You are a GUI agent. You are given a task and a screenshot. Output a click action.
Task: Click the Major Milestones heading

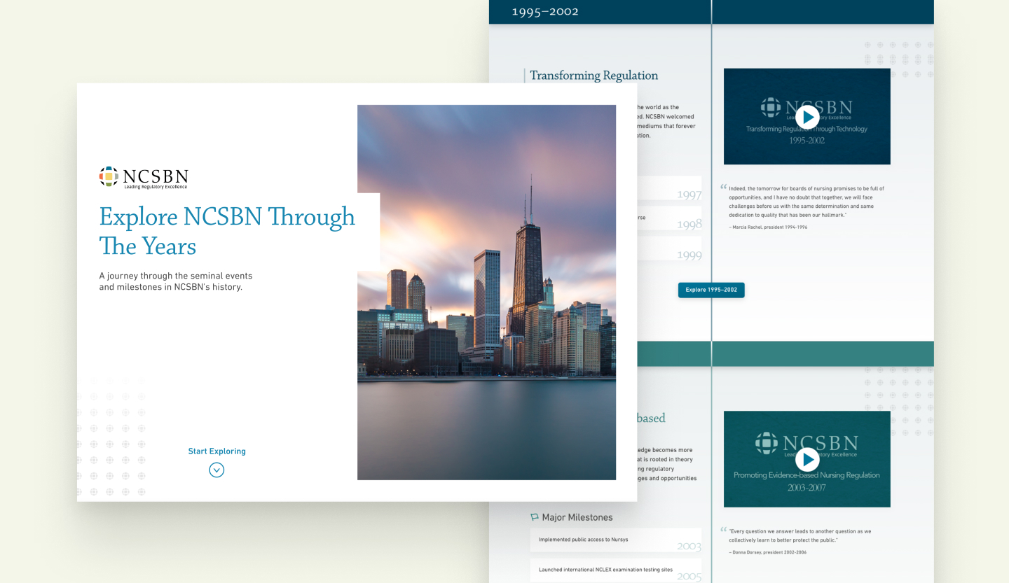(x=577, y=517)
